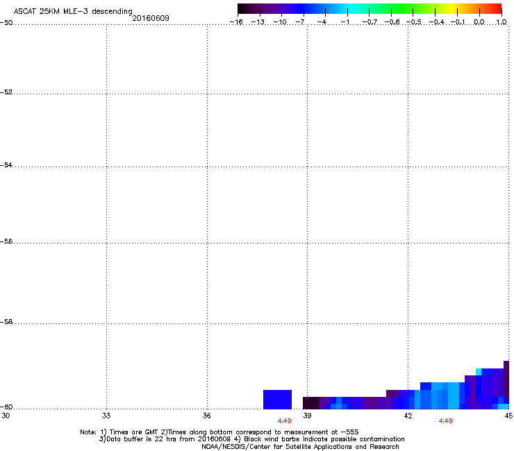Click the -0.6 color scale label
This screenshot has width=514, height=451.
tap(392, 22)
